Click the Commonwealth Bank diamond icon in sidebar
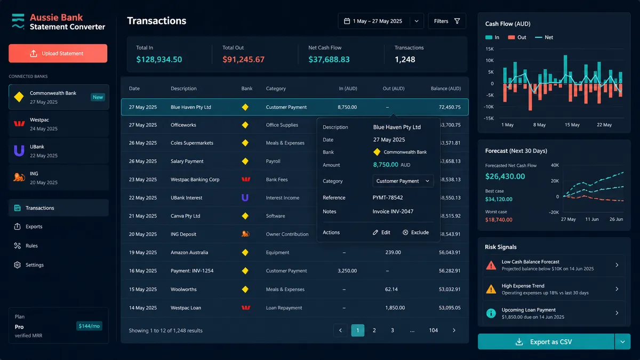Screen dimensions: 640x360 tap(19, 97)
